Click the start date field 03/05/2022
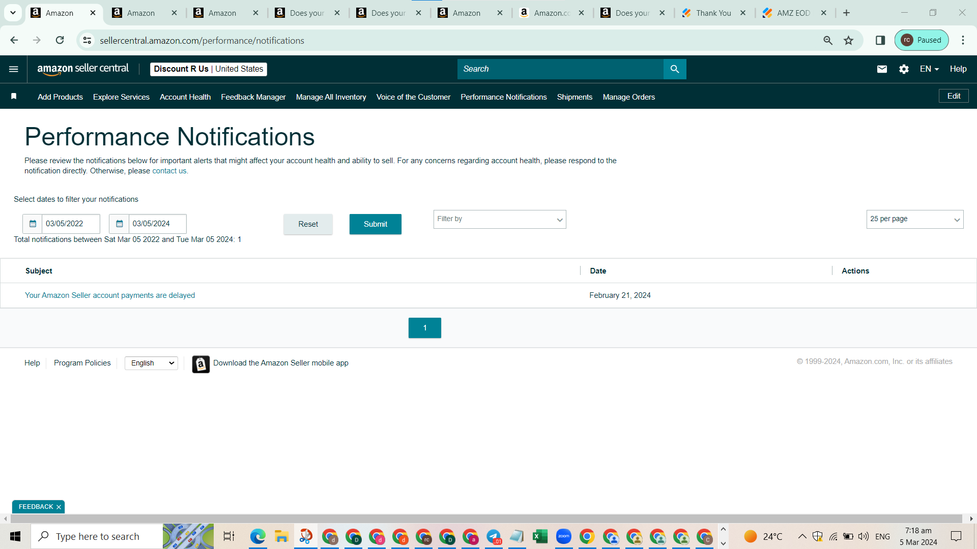This screenshot has height=549, width=977. pos(71,224)
